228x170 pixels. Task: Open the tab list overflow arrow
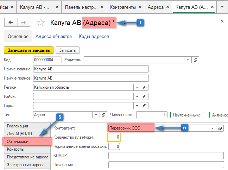(222, 7)
